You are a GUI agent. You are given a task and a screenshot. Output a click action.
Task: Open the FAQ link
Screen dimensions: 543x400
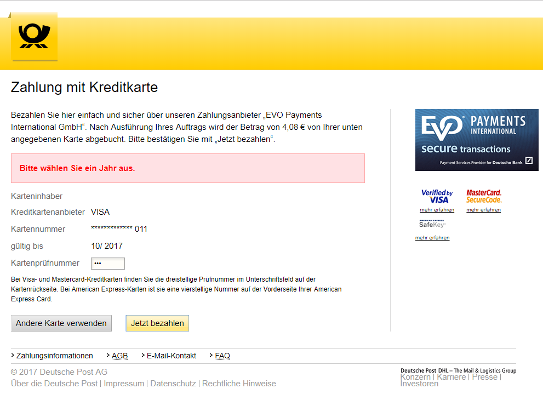click(x=222, y=356)
